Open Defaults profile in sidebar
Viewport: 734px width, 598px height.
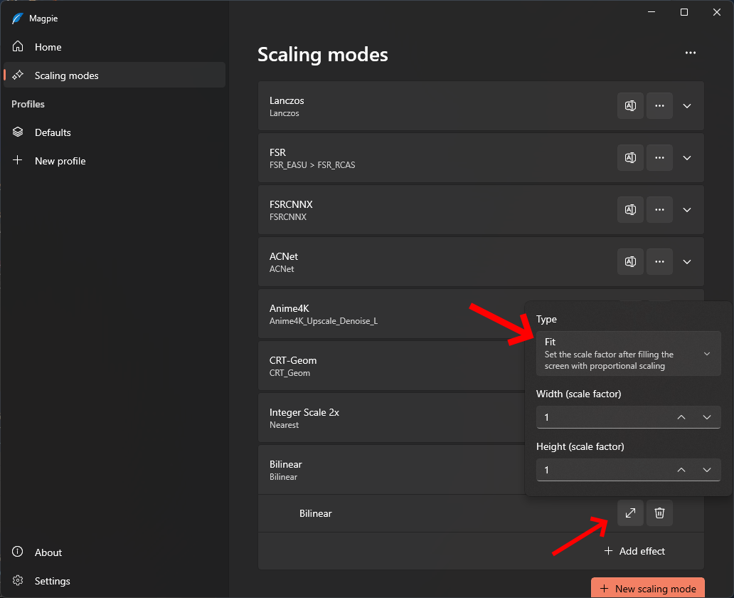53,132
